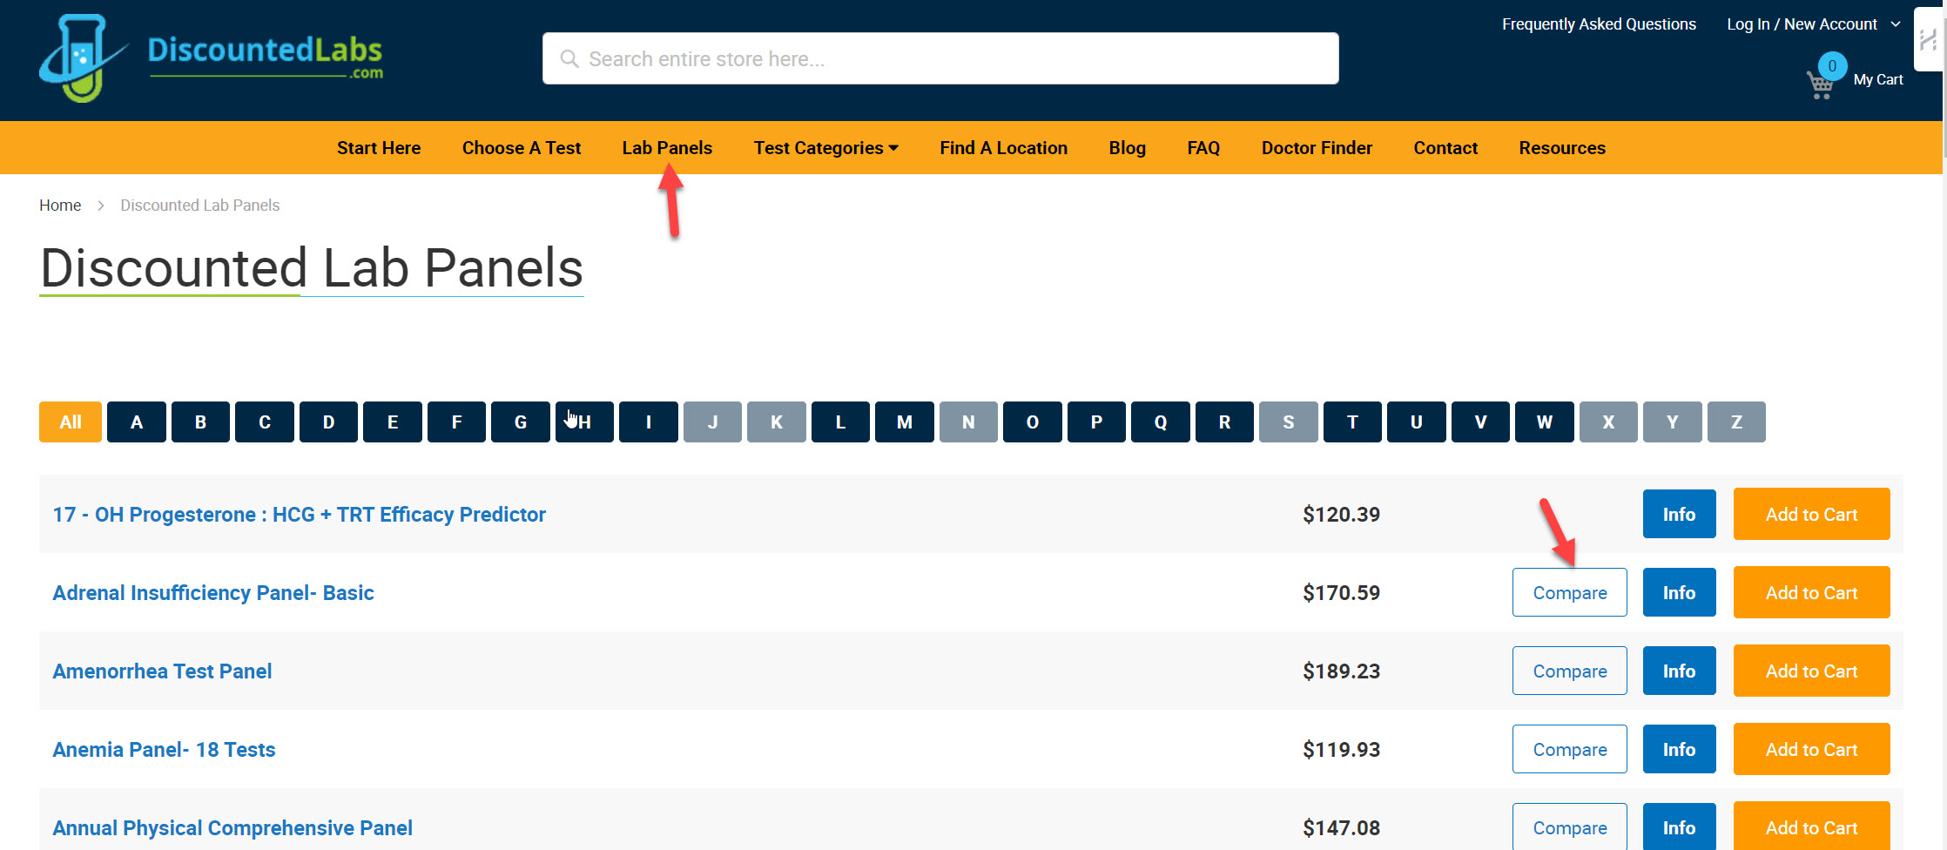Select the All filter button
The height and width of the screenshot is (850, 1947).
tap(71, 422)
